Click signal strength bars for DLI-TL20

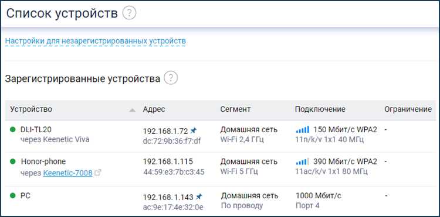point(303,130)
